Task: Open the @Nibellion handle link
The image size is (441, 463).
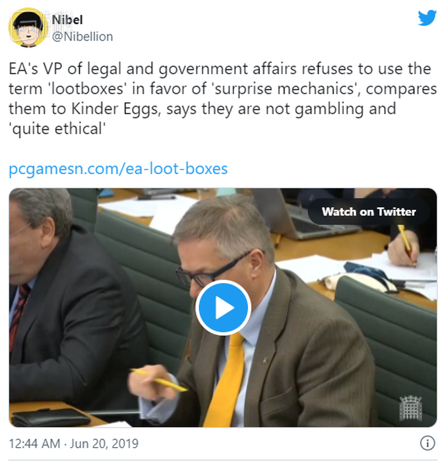Action: tap(82, 37)
